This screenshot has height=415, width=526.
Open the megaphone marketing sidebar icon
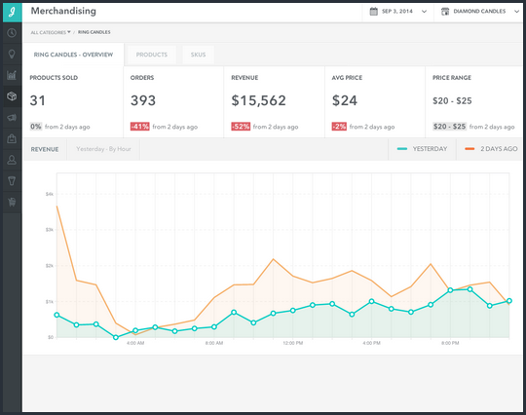pyautogui.click(x=12, y=118)
